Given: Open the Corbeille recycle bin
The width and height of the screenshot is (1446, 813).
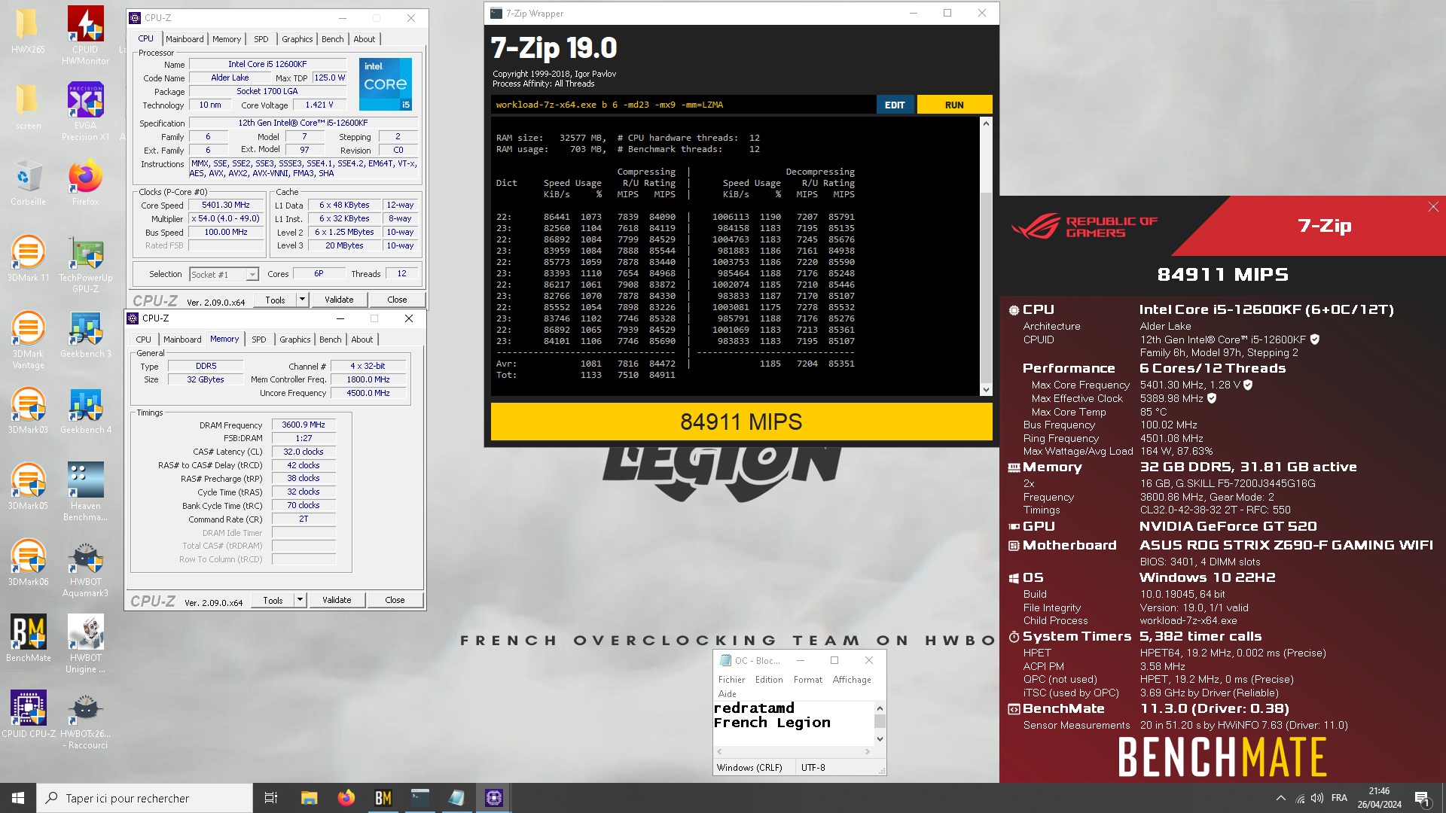Looking at the screenshot, I should tap(28, 182).
